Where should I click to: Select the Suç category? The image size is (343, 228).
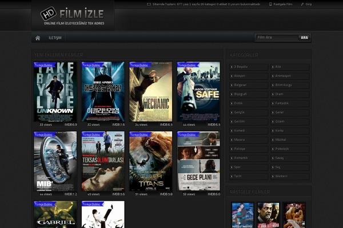point(290,167)
